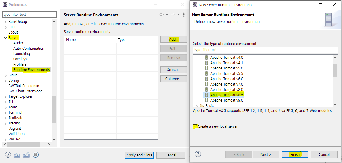
Task: Click preferences tree horizontal scrollbar thumb
Action: [x=24, y=145]
